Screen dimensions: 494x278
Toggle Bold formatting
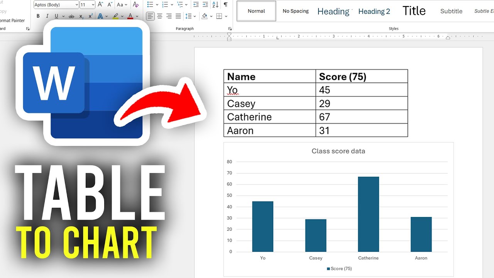38,16
